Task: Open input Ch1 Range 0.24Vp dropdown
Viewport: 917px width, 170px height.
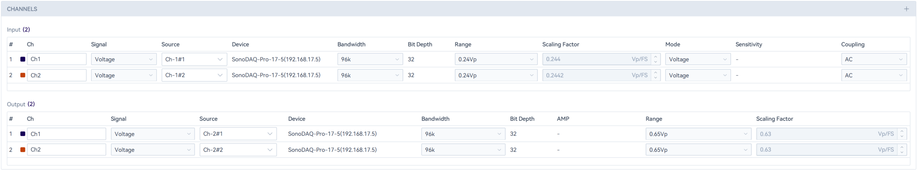Action: (496, 59)
